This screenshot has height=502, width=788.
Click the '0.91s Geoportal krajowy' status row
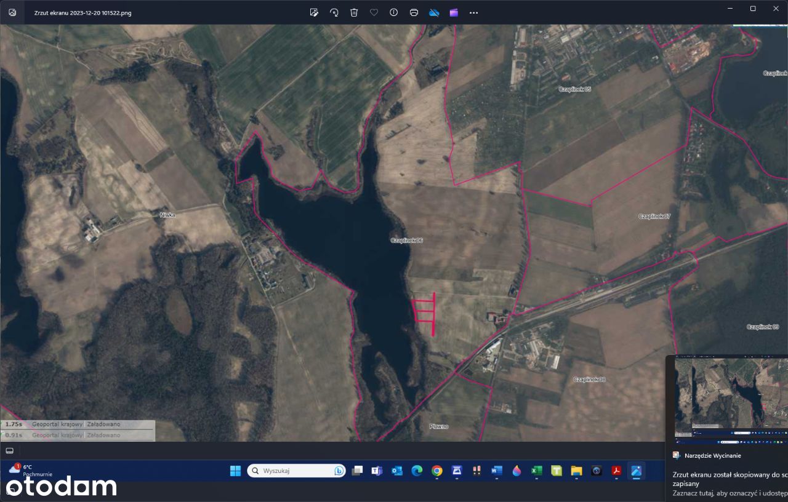[x=78, y=435]
